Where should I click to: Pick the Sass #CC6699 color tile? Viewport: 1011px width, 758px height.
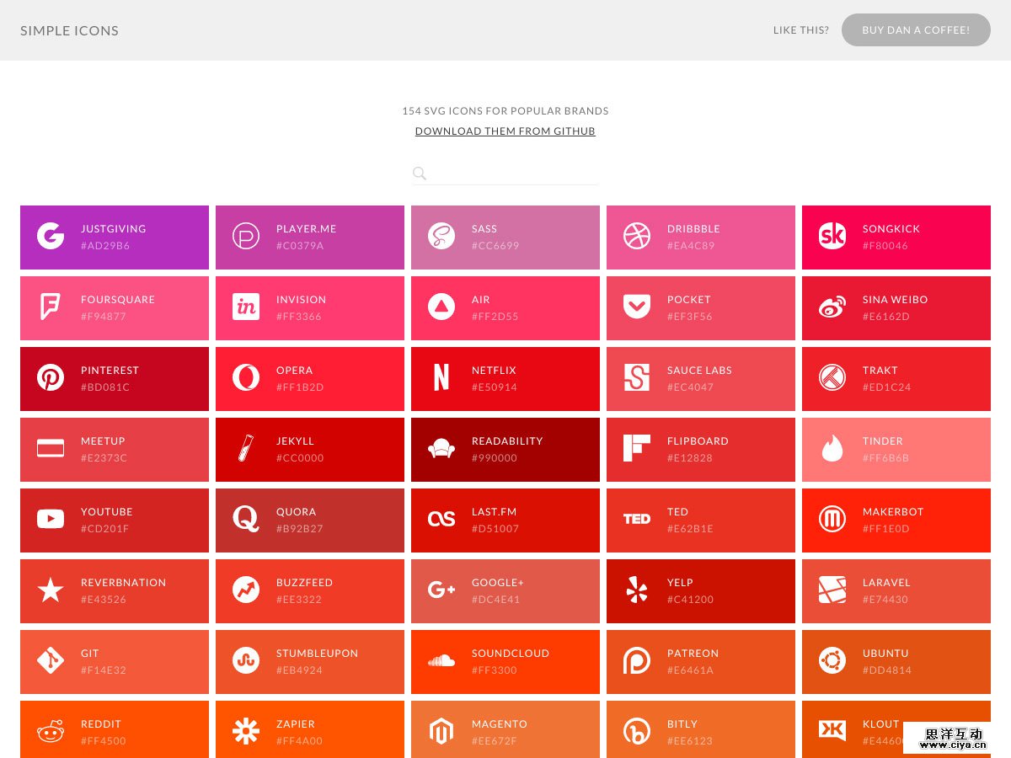coord(505,238)
